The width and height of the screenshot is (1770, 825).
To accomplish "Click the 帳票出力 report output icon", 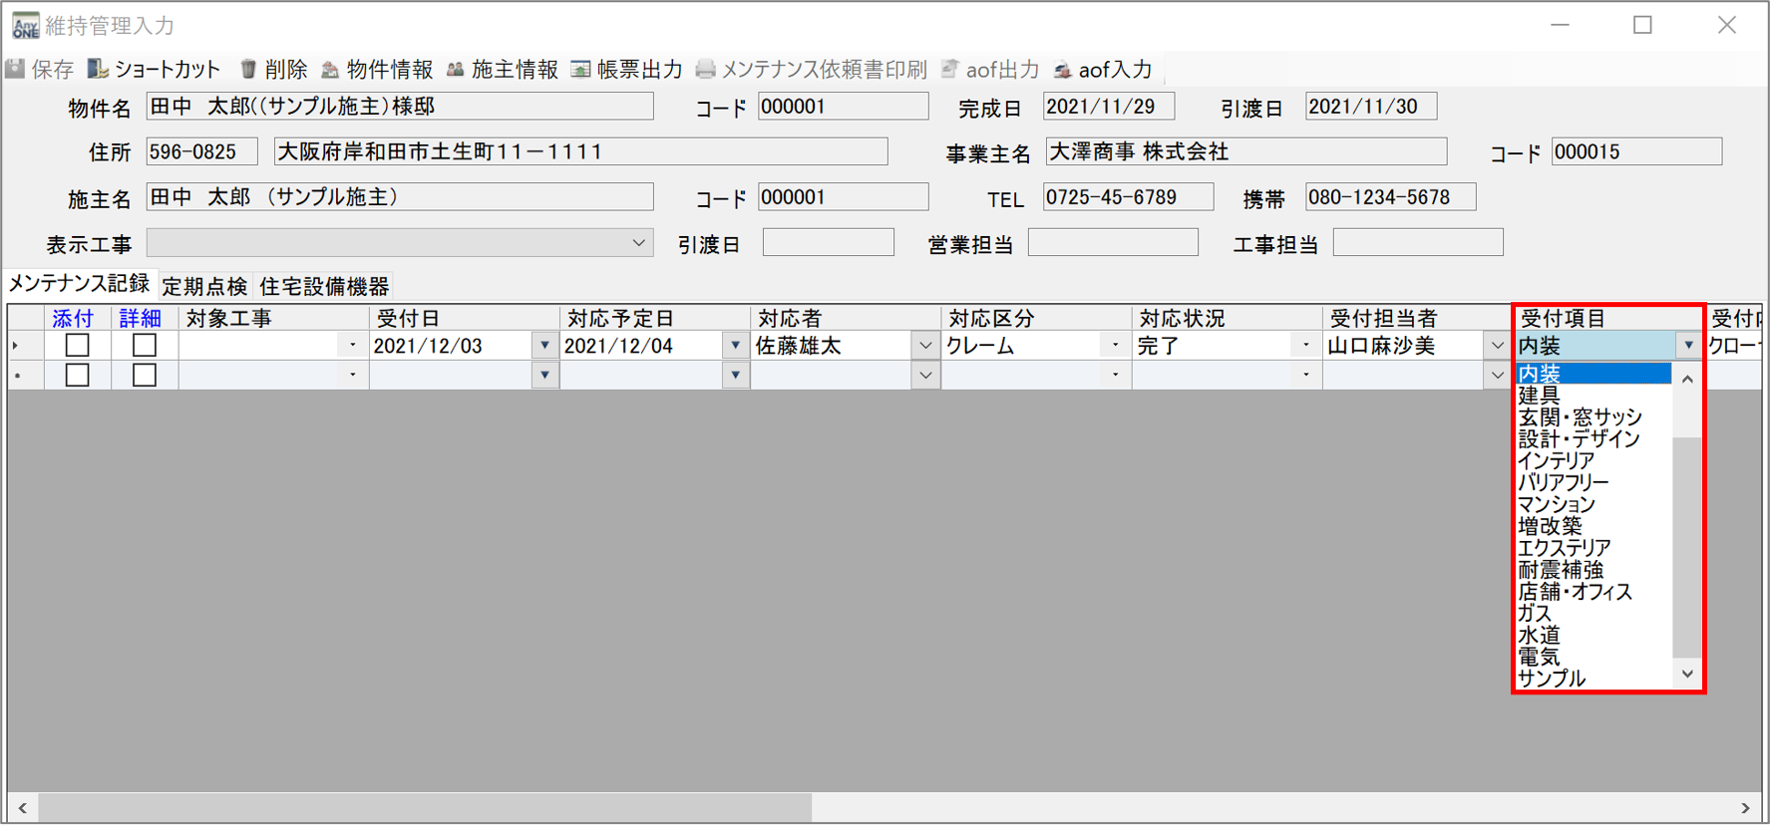I will coord(580,69).
